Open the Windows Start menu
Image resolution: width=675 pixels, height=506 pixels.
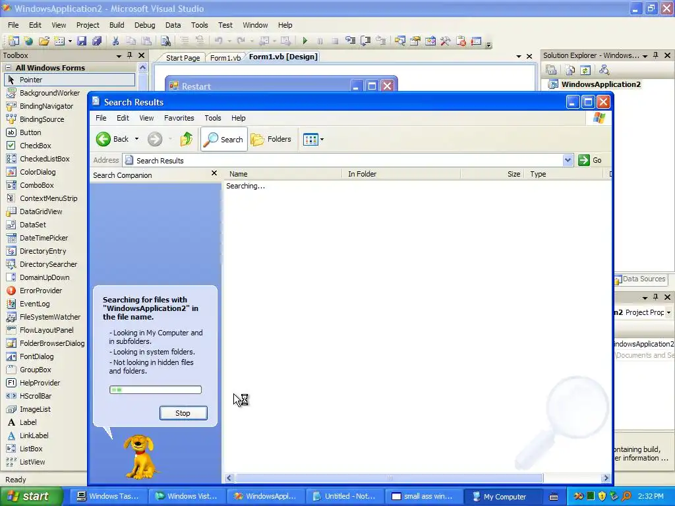coord(31,496)
